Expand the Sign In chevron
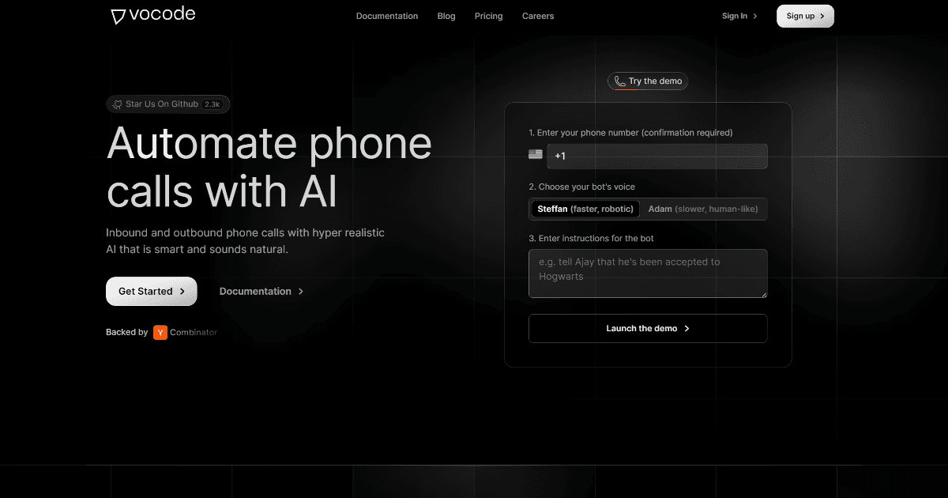 754,15
